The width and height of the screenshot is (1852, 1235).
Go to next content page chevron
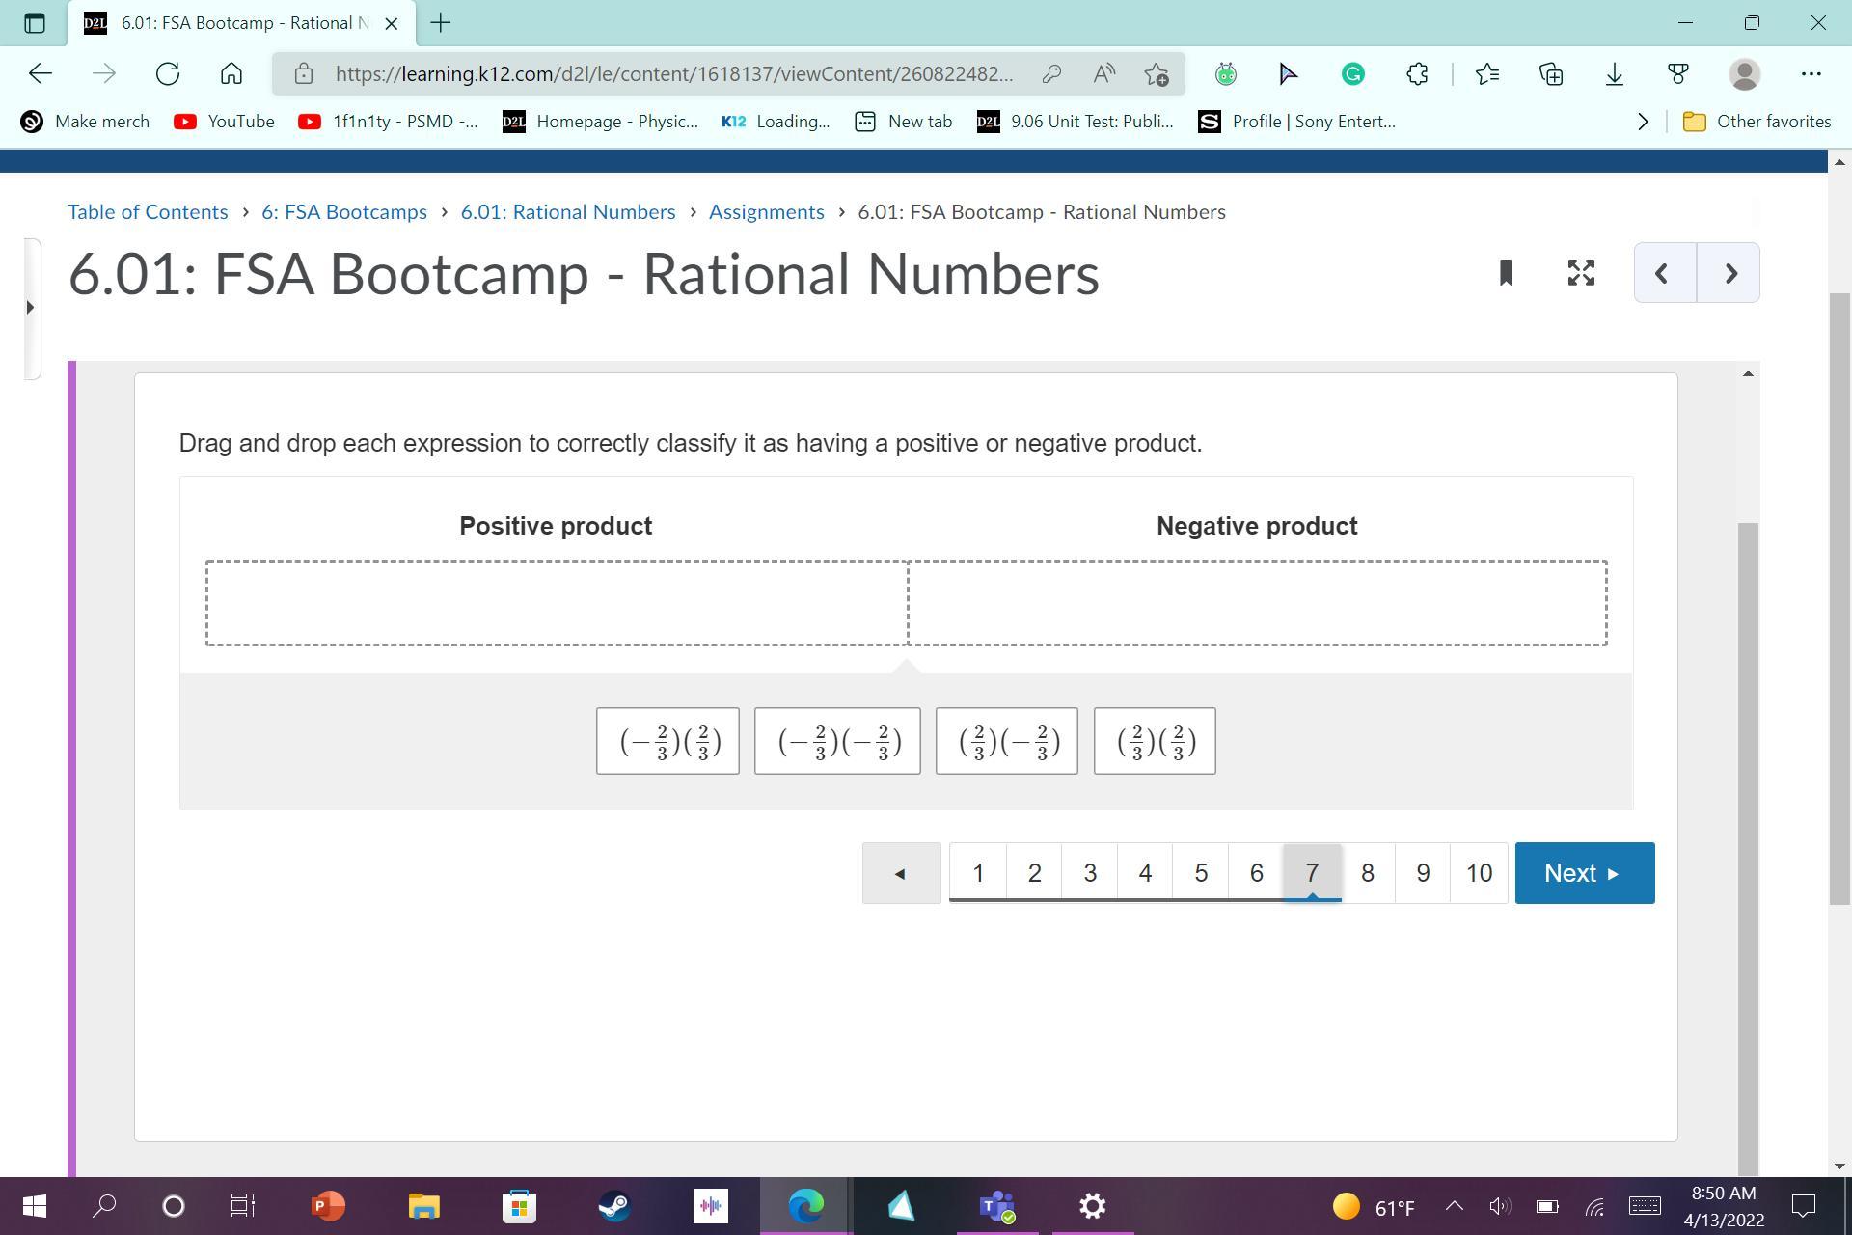click(x=1729, y=273)
